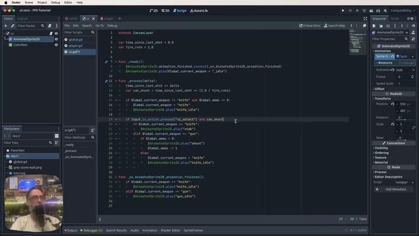The height and width of the screenshot is (236, 419).
Task: Switch to the 2D workspace
Action: tap(154, 10)
